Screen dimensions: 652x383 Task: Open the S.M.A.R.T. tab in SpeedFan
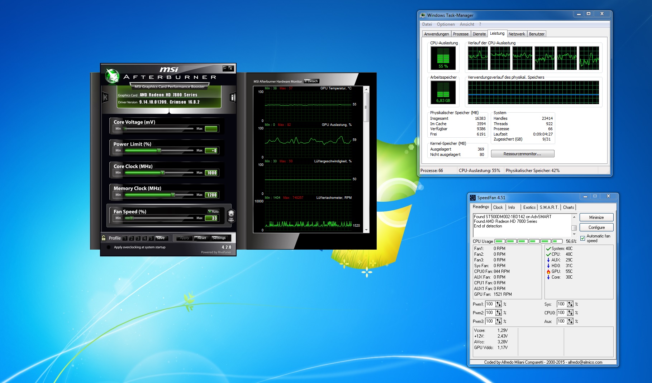point(549,207)
